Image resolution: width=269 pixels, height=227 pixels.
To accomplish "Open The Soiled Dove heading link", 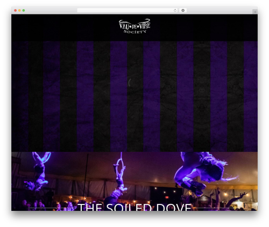I will 134,207.
